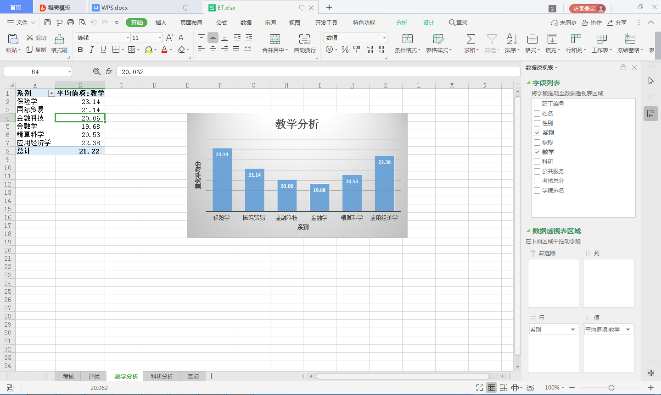This screenshot has height=395, width=661.
Task: Select the Format Painter tool
Action: 59,39
